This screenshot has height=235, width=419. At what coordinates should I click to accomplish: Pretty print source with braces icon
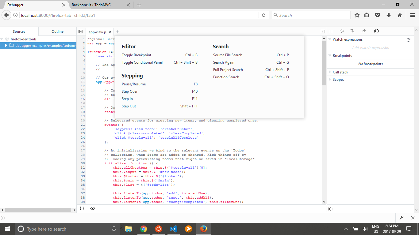pos(82,208)
